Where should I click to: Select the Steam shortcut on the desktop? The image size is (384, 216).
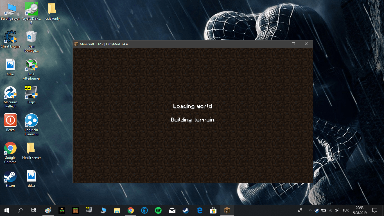[x=10, y=179]
